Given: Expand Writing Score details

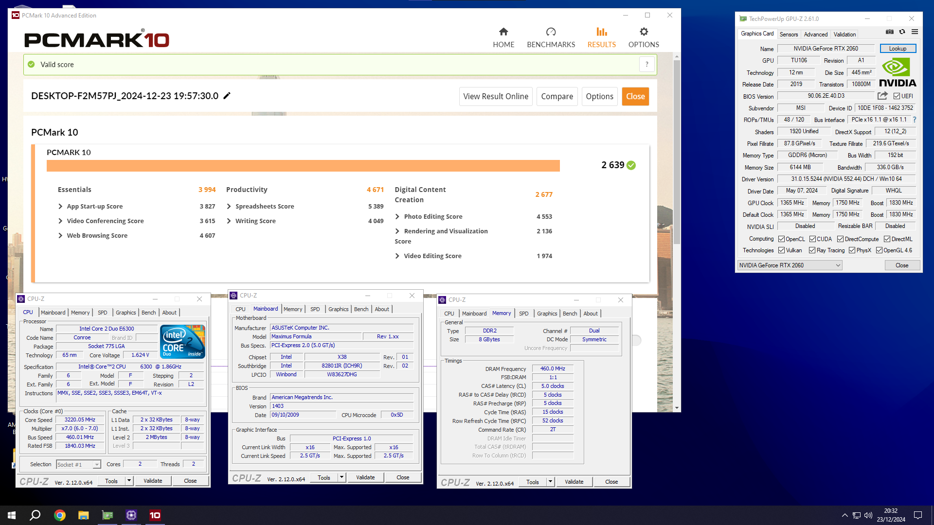Looking at the screenshot, I should (x=229, y=221).
